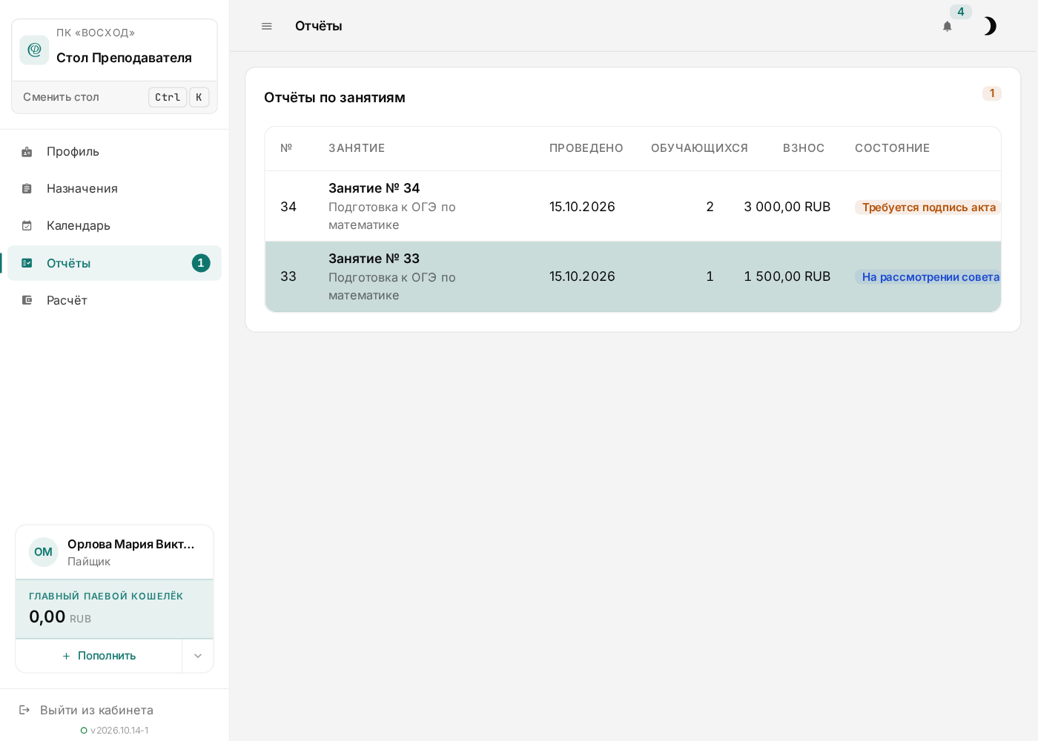
Task: Click the Расчёт wallet icon
Action: [x=27, y=300]
